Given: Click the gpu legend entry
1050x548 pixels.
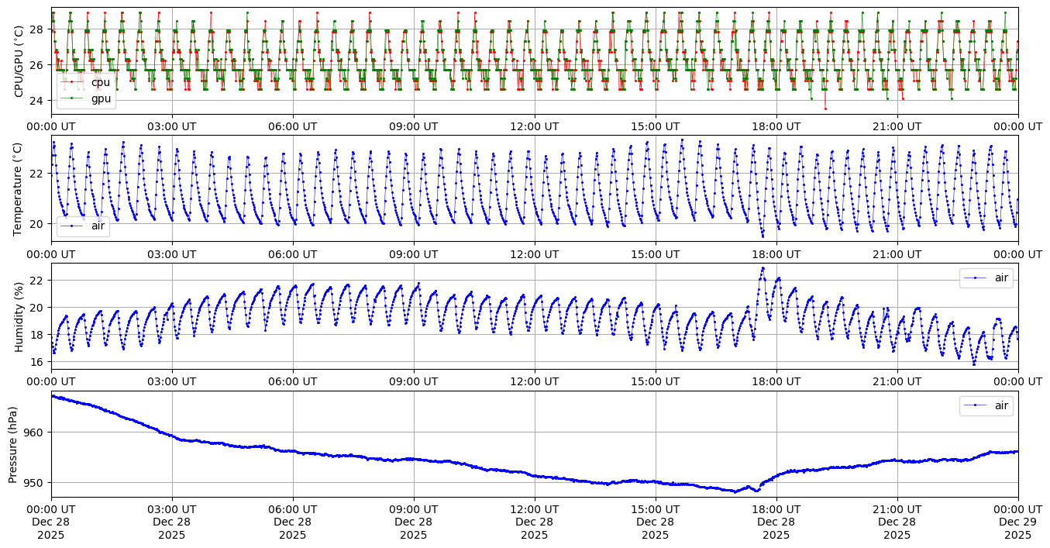Looking at the screenshot, I should pyautogui.click(x=100, y=98).
